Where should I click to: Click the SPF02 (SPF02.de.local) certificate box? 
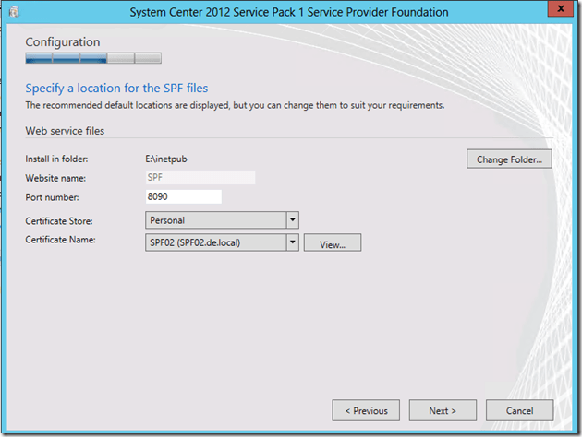coord(214,242)
